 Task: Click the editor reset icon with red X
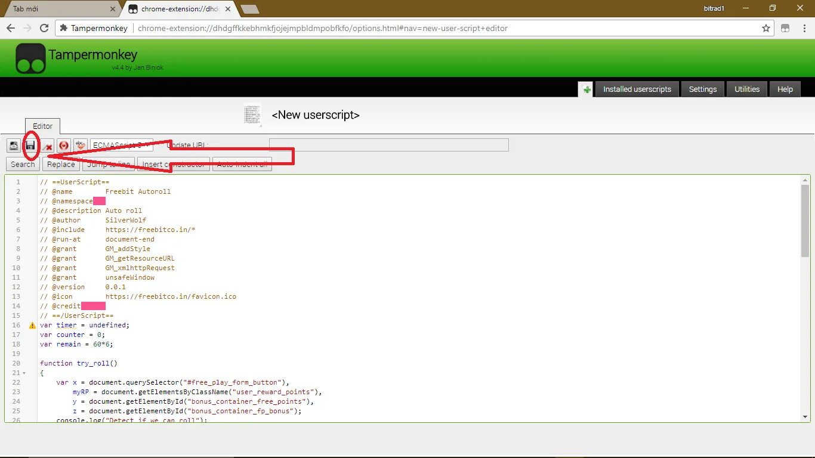pyautogui.click(x=47, y=146)
